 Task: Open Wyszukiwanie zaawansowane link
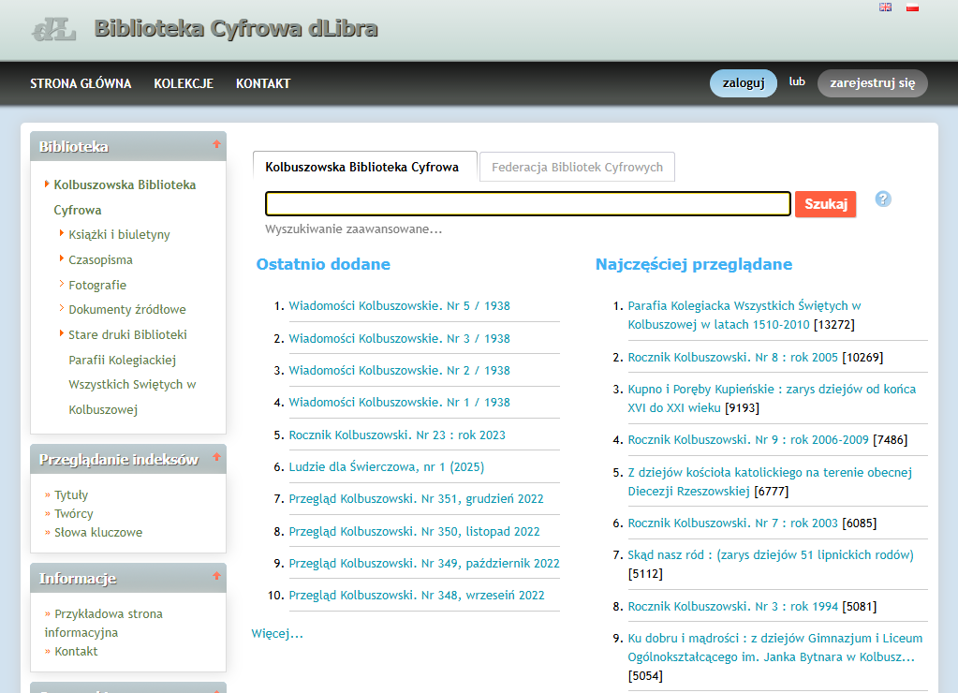[353, 229]
